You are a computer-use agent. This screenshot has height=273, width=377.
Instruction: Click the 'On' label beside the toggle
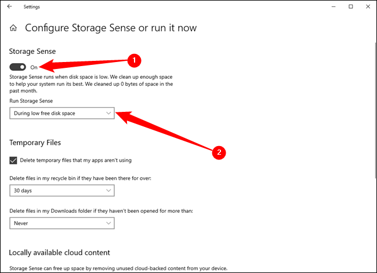[x=34, y=67]
